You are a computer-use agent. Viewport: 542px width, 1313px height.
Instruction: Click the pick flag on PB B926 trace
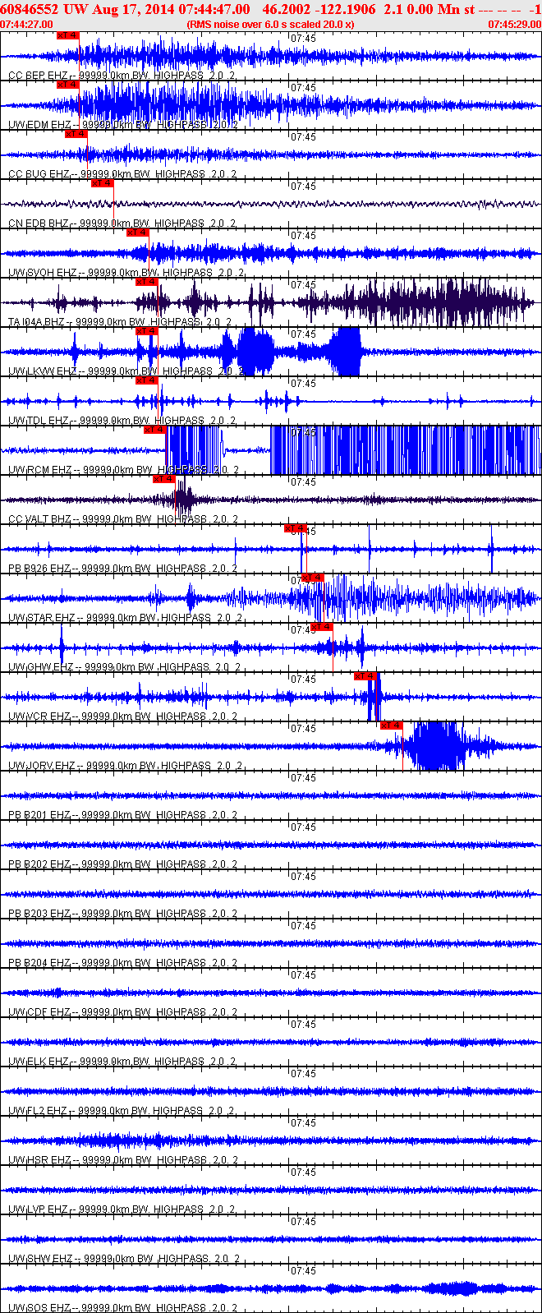[x=295, y=528]
